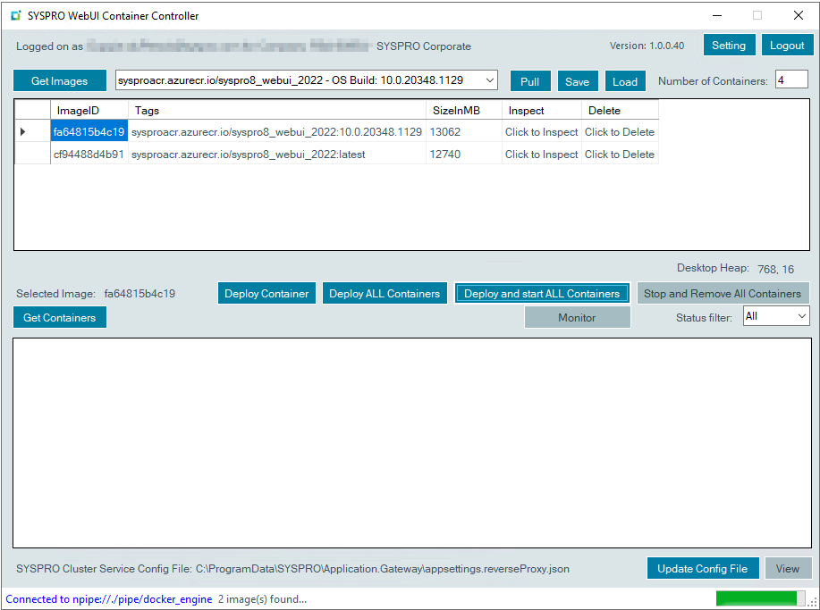820x610 pixels.
Task: Log out using the Logout button
Action: 787,46
